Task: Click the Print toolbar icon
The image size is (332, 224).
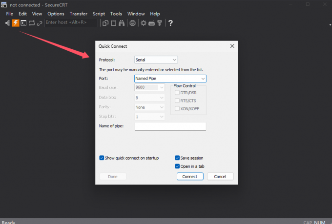Action: (132, 23)
